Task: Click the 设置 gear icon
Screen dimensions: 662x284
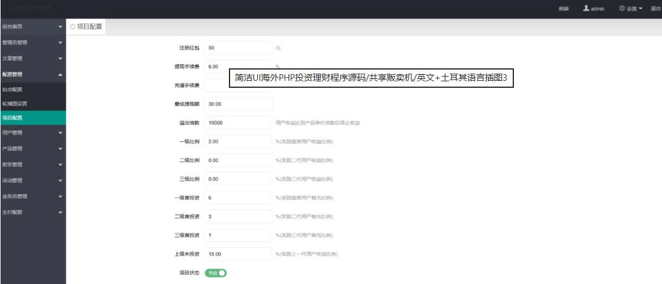Action: [x=622, y=9]
